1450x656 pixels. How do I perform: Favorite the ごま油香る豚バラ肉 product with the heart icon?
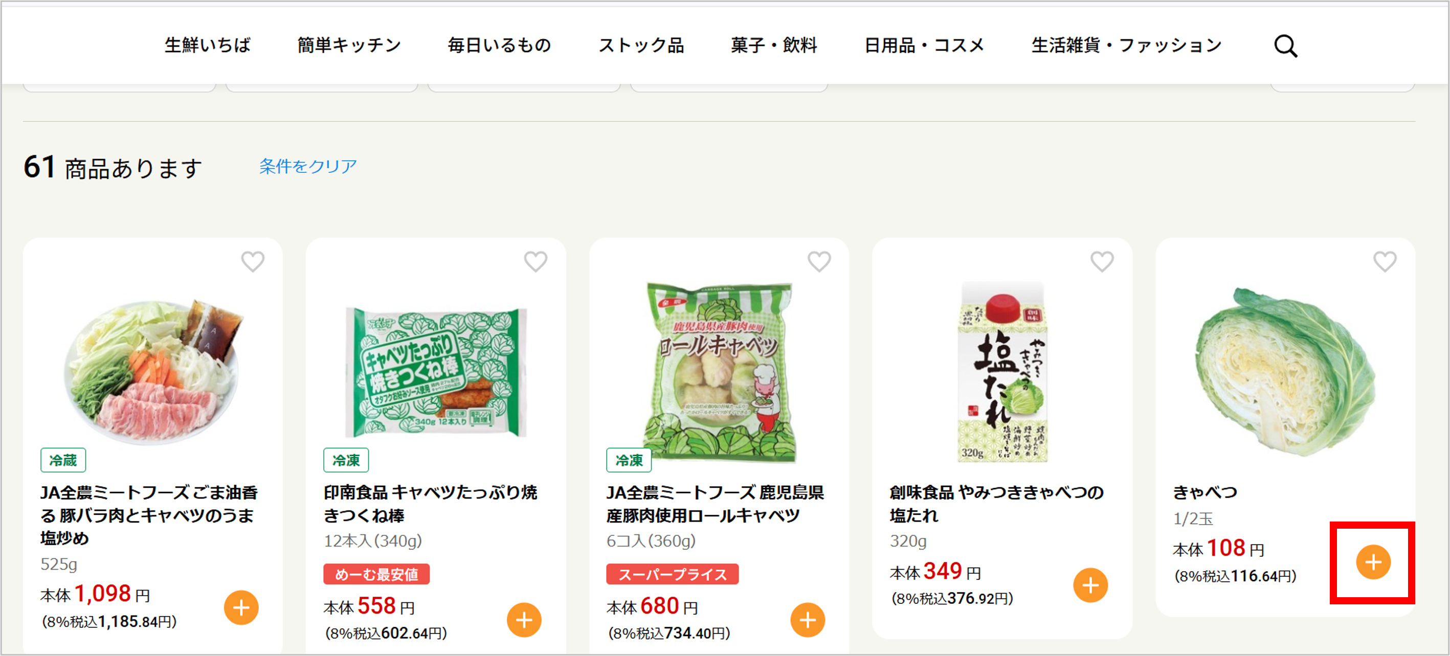pos(252,261)
